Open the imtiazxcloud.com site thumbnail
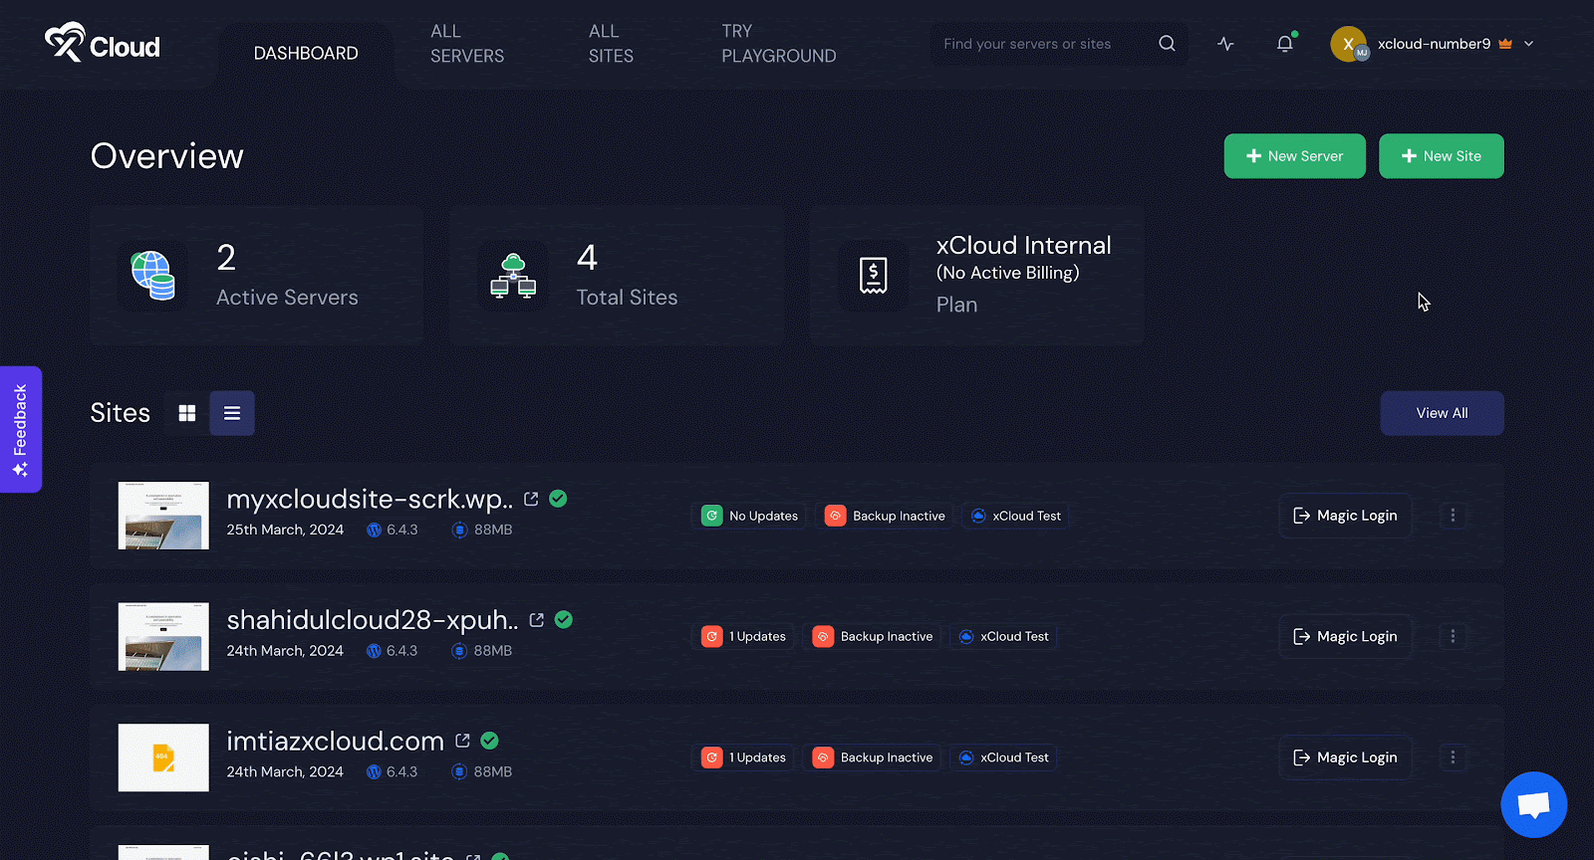 click(x=163, y=757)
